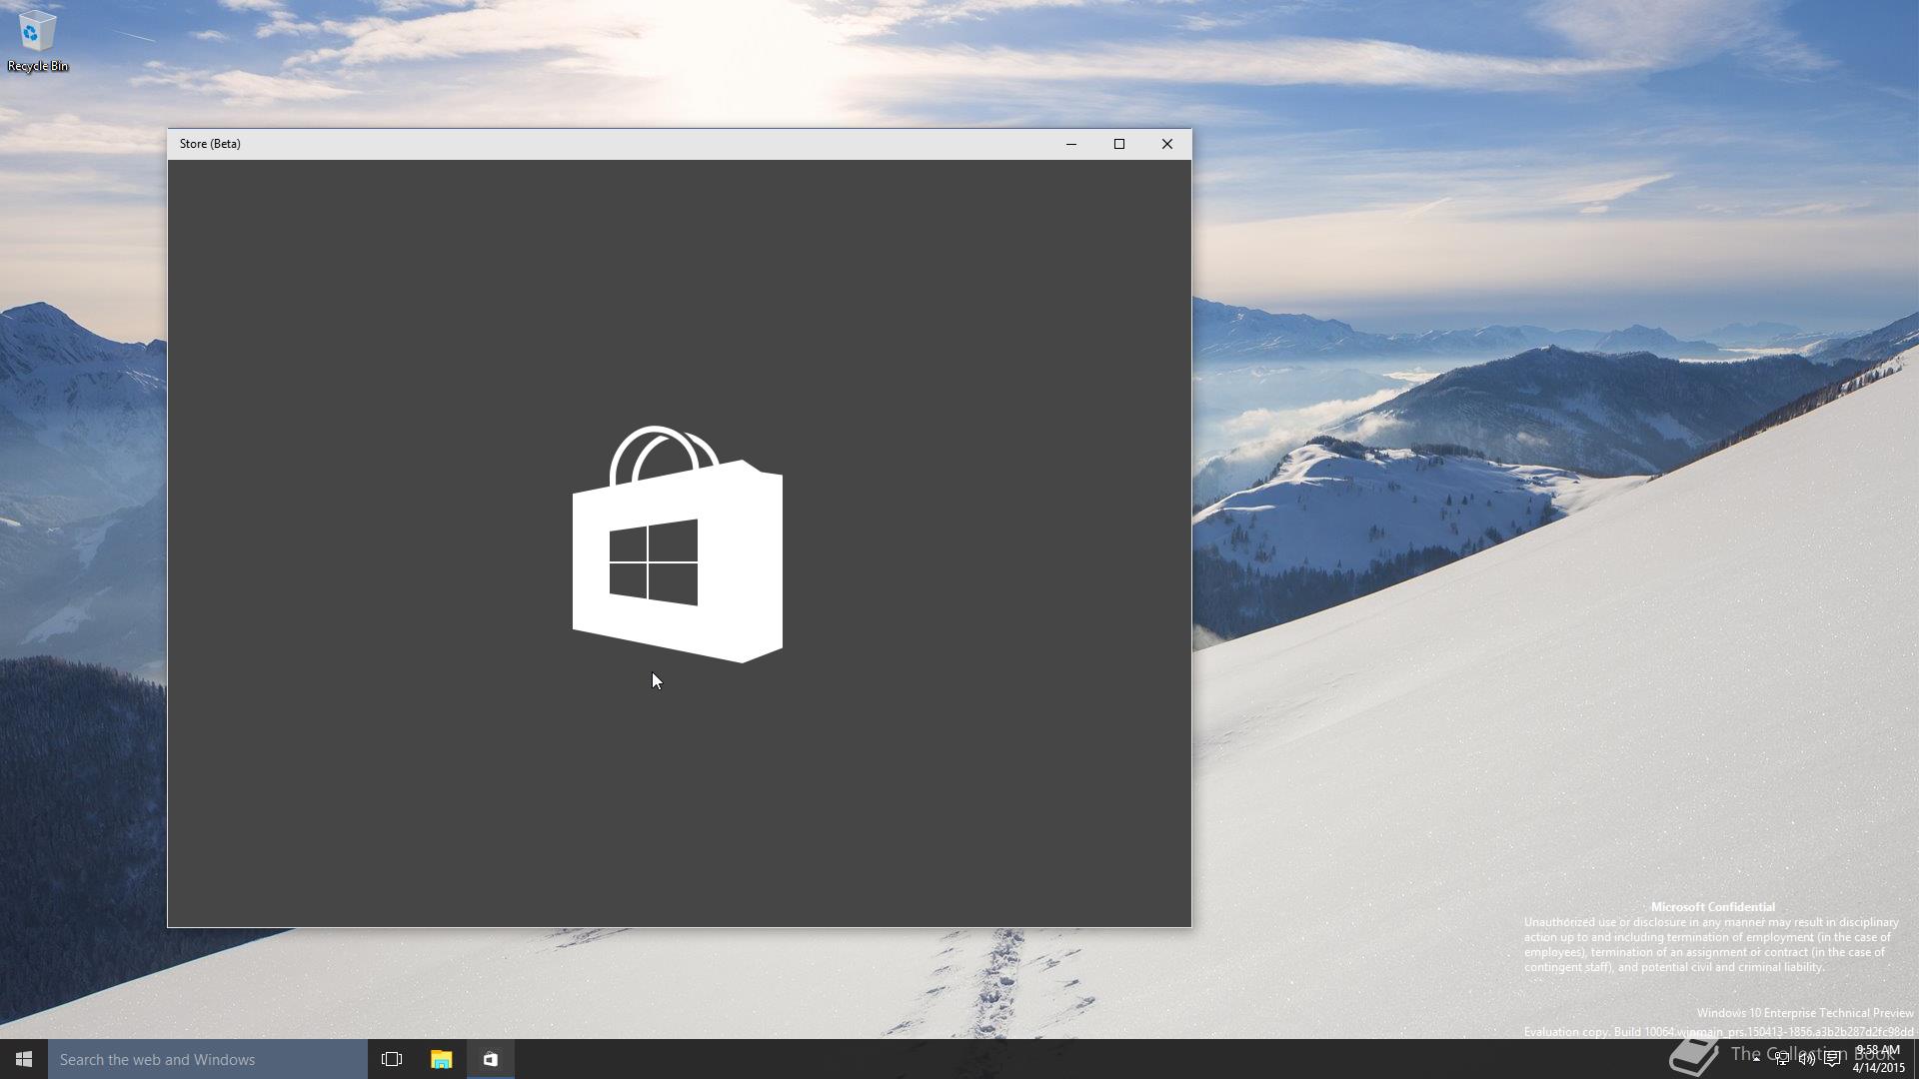Screen dimensions: 1919x1079
Task: Click the Store (Beta) title text
Action: [x=210, y=144]
